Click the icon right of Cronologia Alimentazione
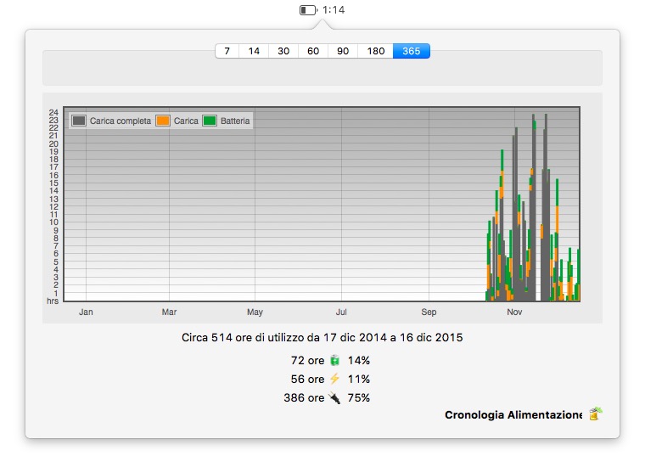645x467 pixels. pos(595,414)
